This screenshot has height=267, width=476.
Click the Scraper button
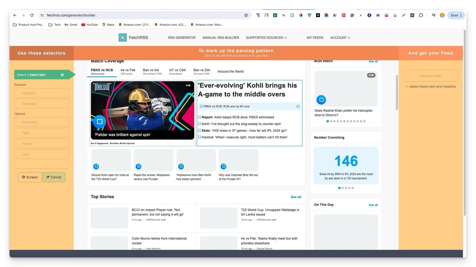[x=30, y=177]
